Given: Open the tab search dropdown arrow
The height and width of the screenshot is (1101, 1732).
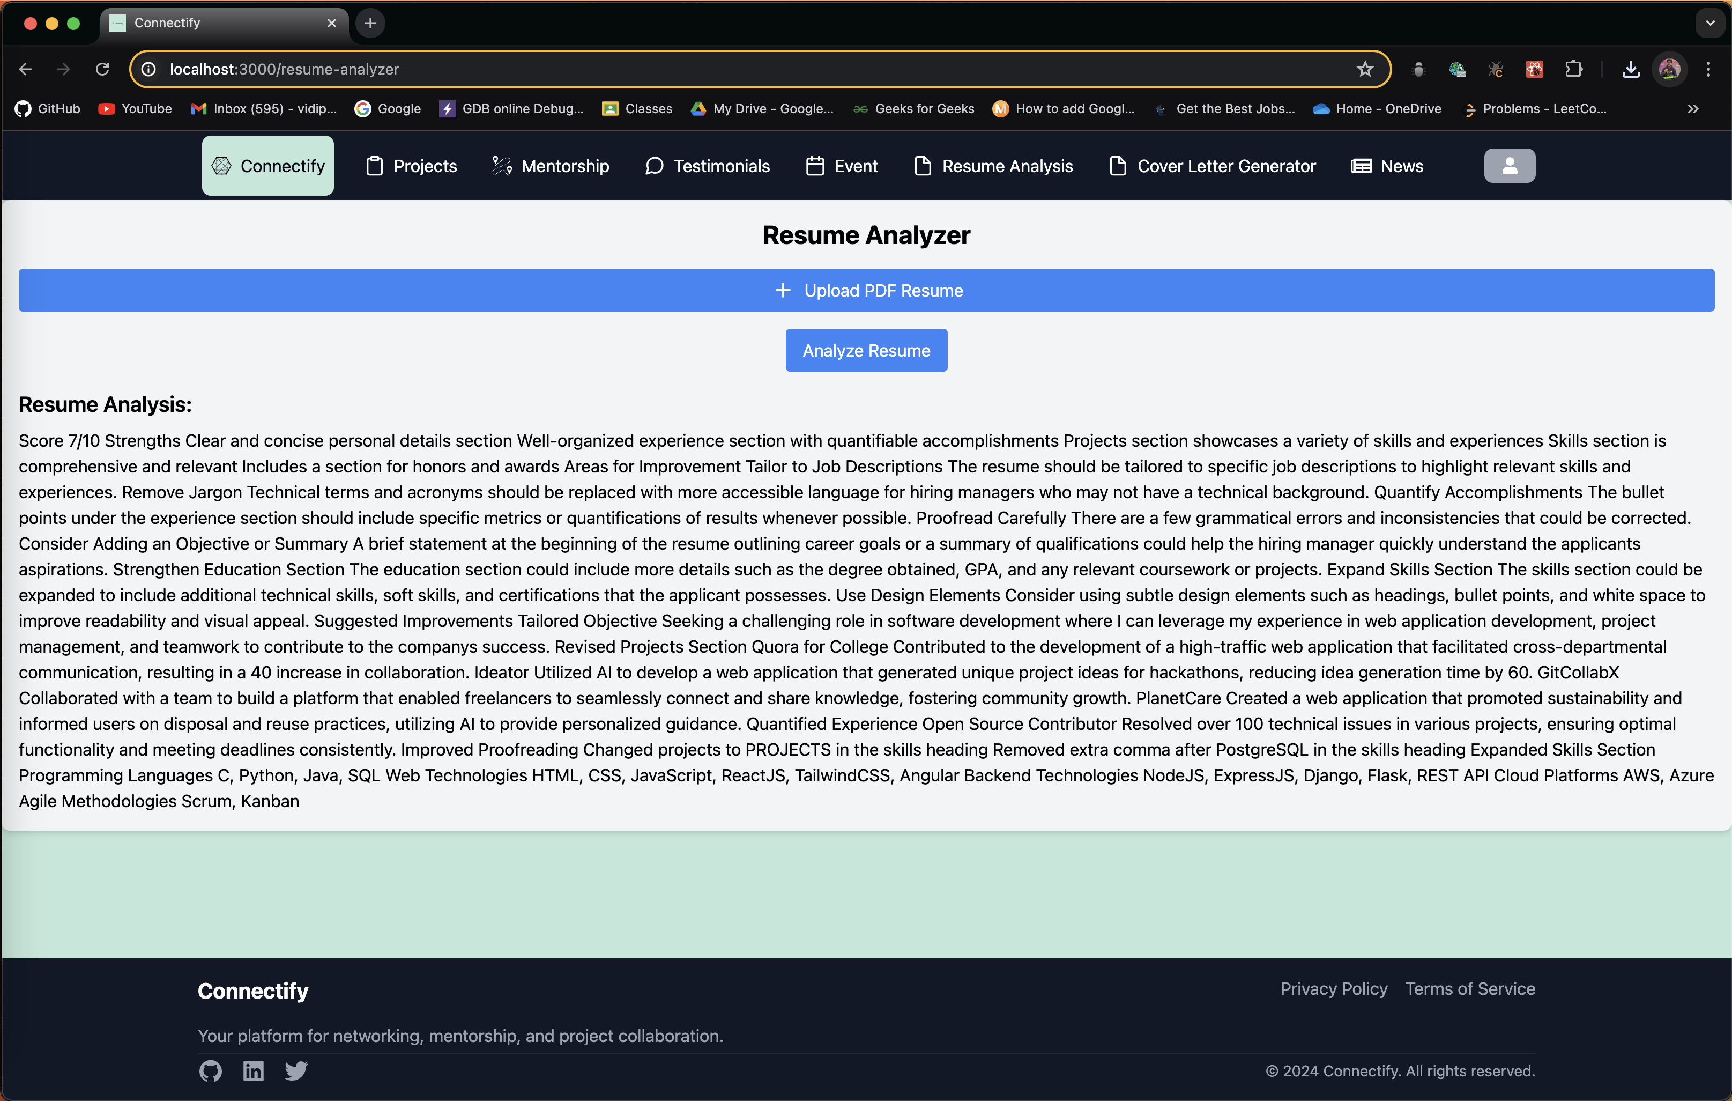Looking at the screenshot, I should pos(1709,23).
